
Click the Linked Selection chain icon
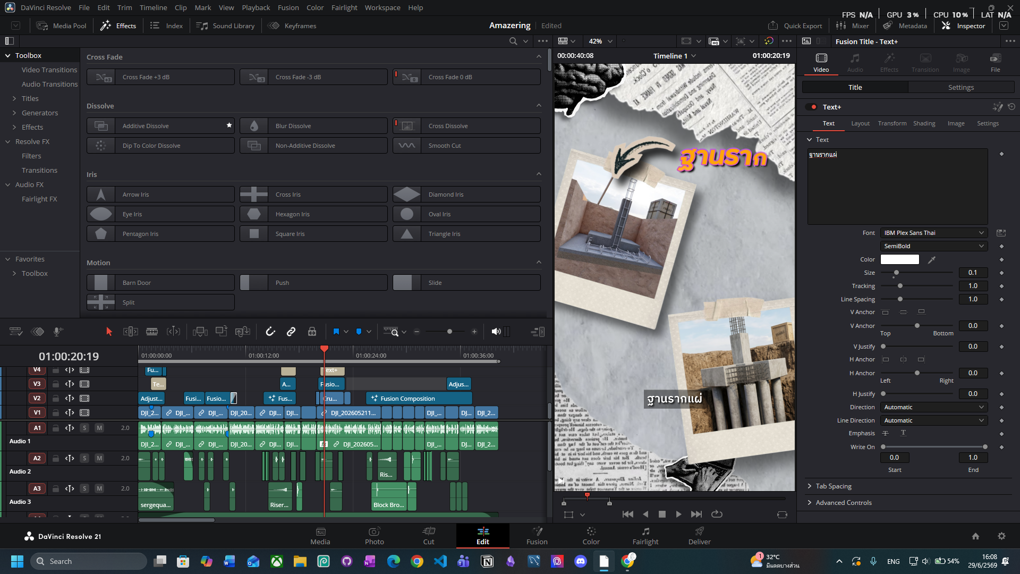(x=291, y=332)
